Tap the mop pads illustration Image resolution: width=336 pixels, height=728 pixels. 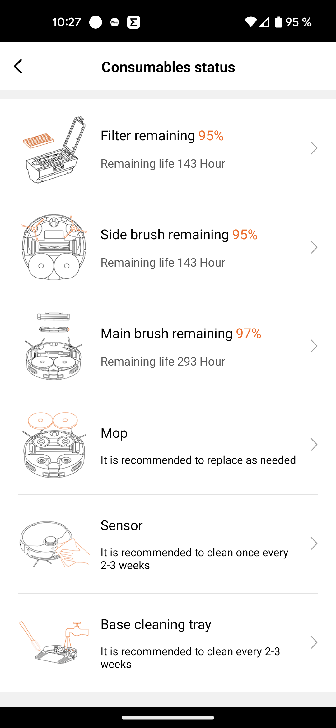[x=54, y=445]
